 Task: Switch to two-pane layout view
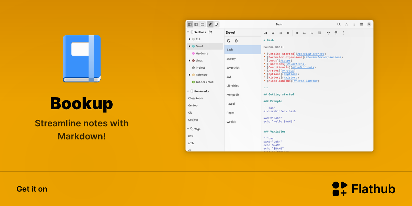coord(196,24)
